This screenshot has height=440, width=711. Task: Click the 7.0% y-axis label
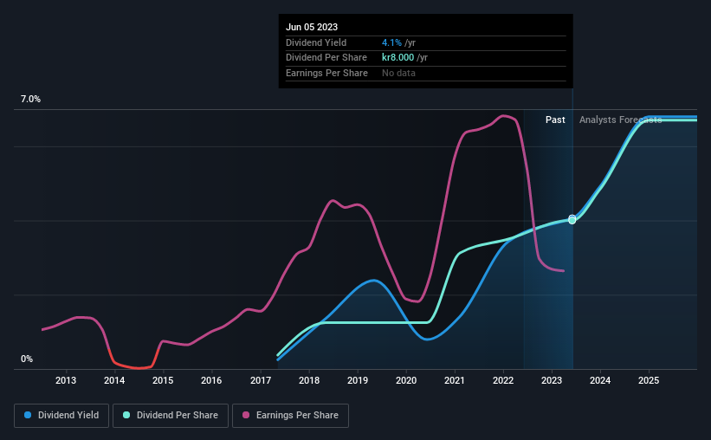(30, 100)
